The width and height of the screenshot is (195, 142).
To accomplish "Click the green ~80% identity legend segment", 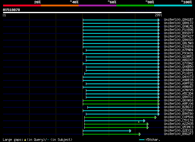I will [135, 5].
